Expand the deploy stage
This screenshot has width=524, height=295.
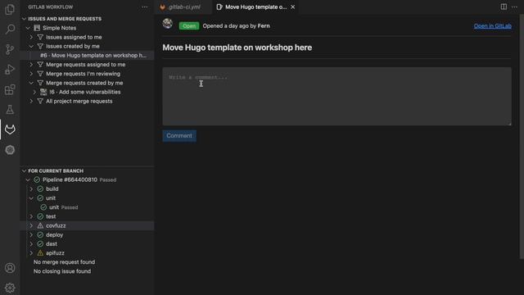tap(31, 235)
